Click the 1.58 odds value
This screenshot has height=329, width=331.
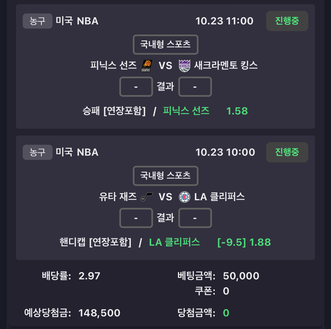click(x=237, y=111)
